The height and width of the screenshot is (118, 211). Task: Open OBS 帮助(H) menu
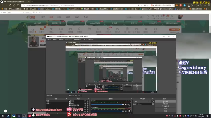click(91, 40)
